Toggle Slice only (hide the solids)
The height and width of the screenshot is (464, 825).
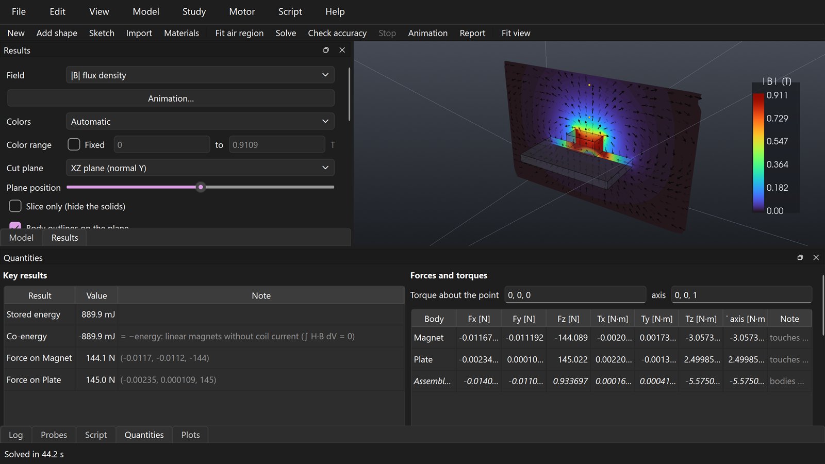(x=15, y=206)
